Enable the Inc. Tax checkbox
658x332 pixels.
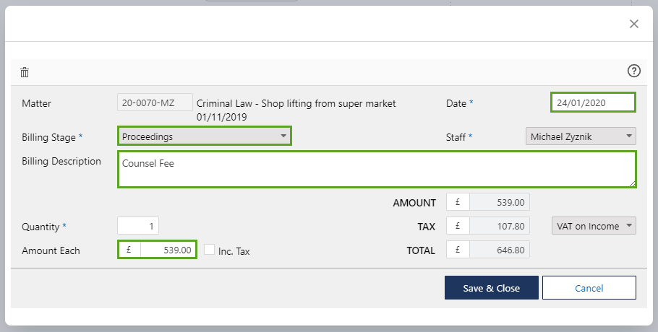coord(210,250)
